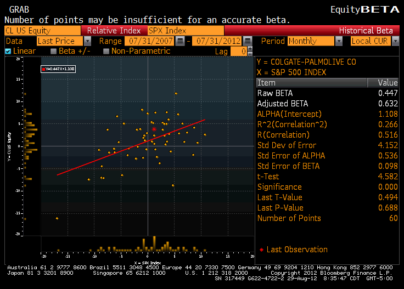Enable the Non-Parametric checkbox

(x=106, y=51)
